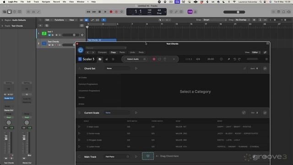Click the speaker icon in Scaler toolbar
Screen dimensions: 293x165
click(x=107, y=59)
